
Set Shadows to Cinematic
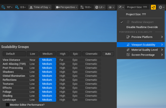click(x=91, y=72)
